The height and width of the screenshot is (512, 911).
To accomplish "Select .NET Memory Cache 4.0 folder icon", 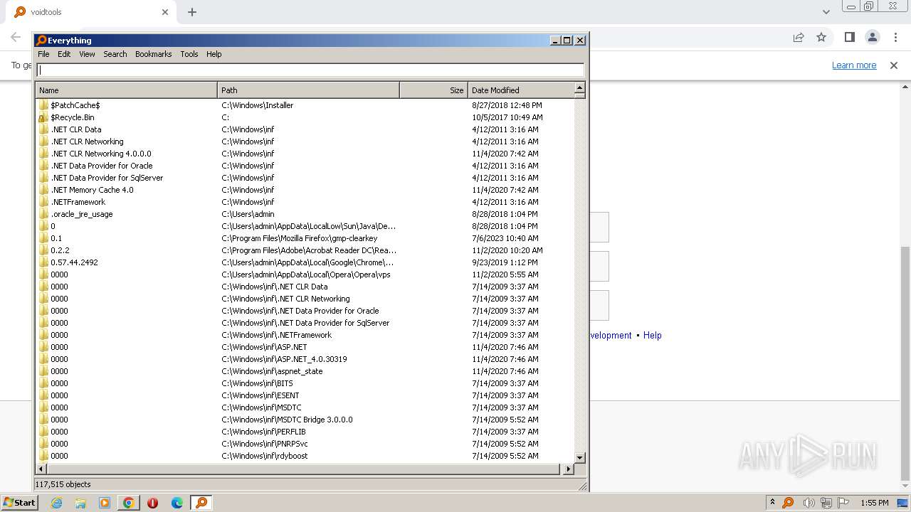I will point(43,190).
